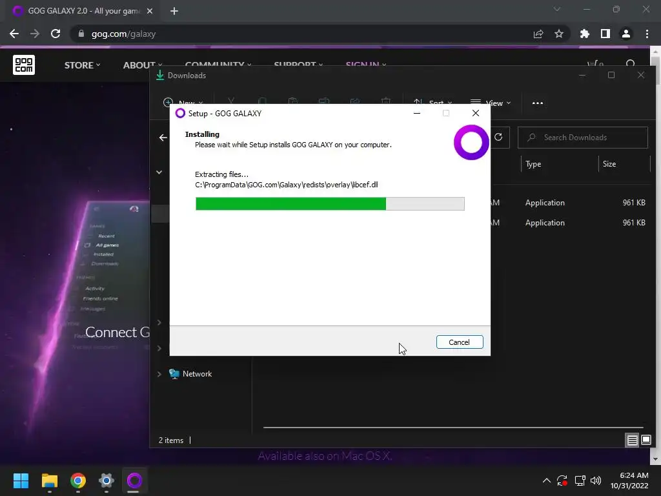The image size is (661, 496).
Task: Open Chrome from the taskbar
Action: [78, 480]
